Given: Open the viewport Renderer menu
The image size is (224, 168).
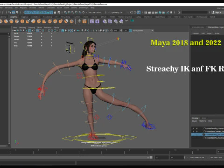Looking at the screenshot, I should (x=48, y=28).
